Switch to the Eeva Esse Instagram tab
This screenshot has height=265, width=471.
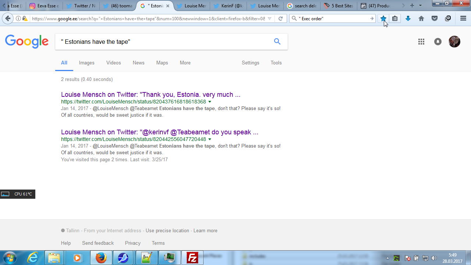(x=44, y=6)
